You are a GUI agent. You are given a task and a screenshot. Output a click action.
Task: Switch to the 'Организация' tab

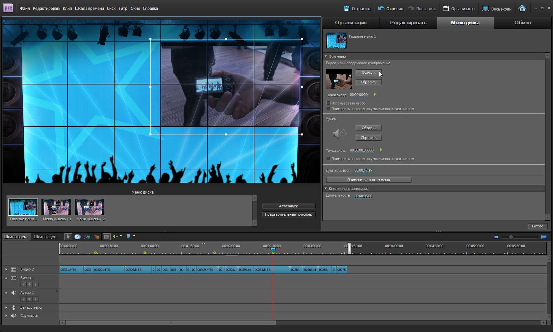[351, 23]
